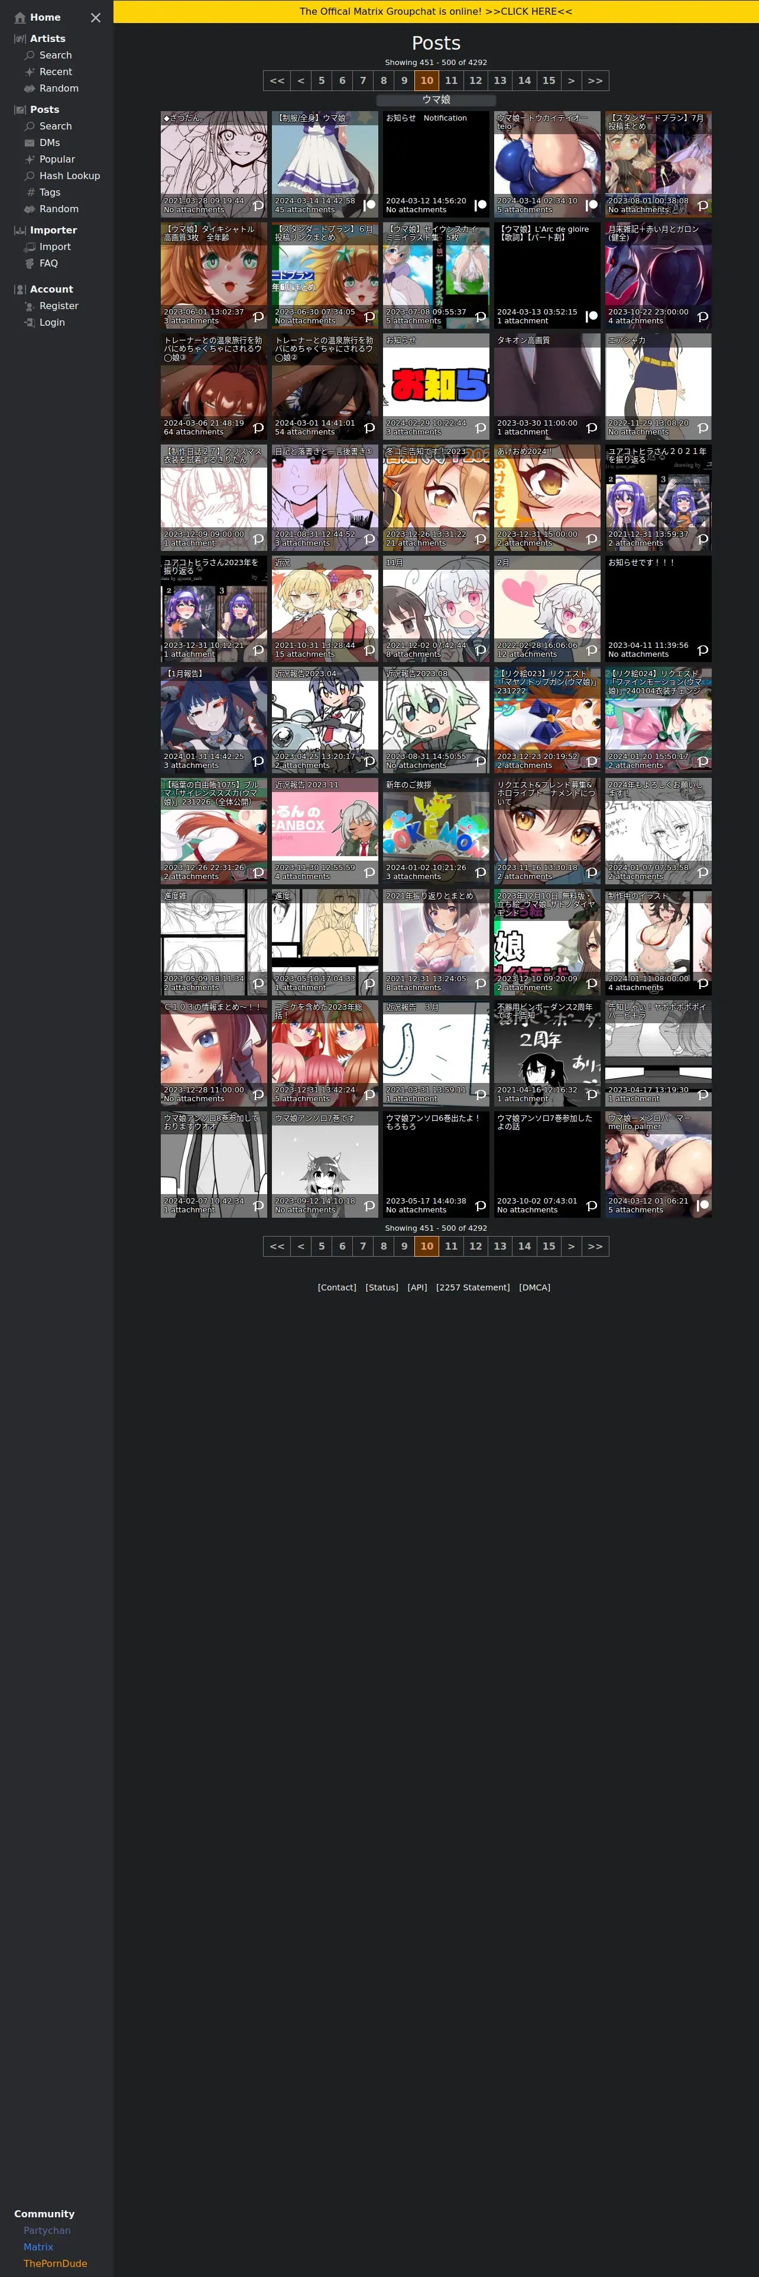Viewport: 759px width, 2277px height.
Task: Click 'Showing 451 - 500 of 4292' above the grid
Action: [436, 63]
